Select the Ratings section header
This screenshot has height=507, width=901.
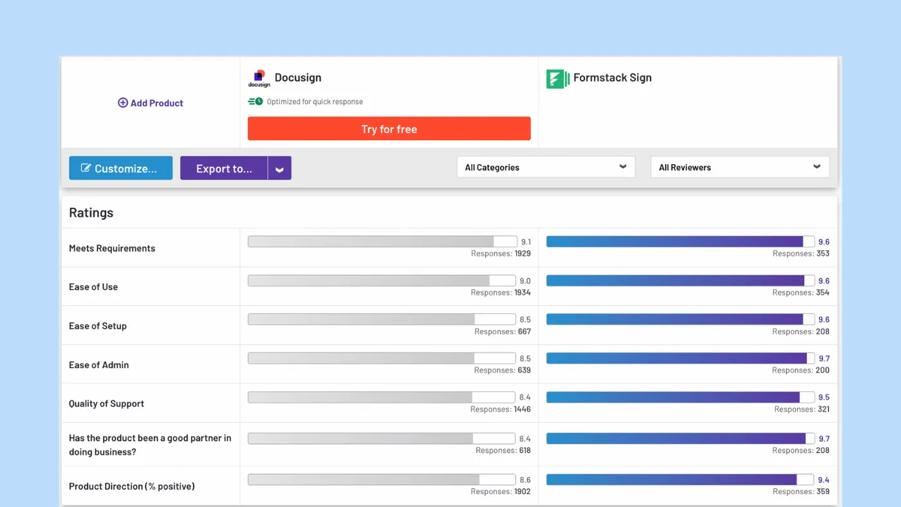pyautogui.click(x=91, y=212)
